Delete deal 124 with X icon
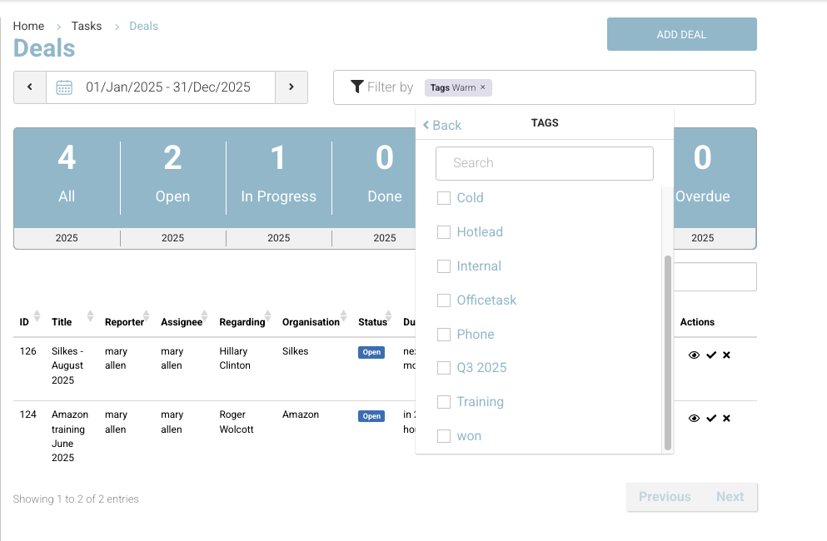The width and height of the screenshot is (827, 541). point(726,419)
